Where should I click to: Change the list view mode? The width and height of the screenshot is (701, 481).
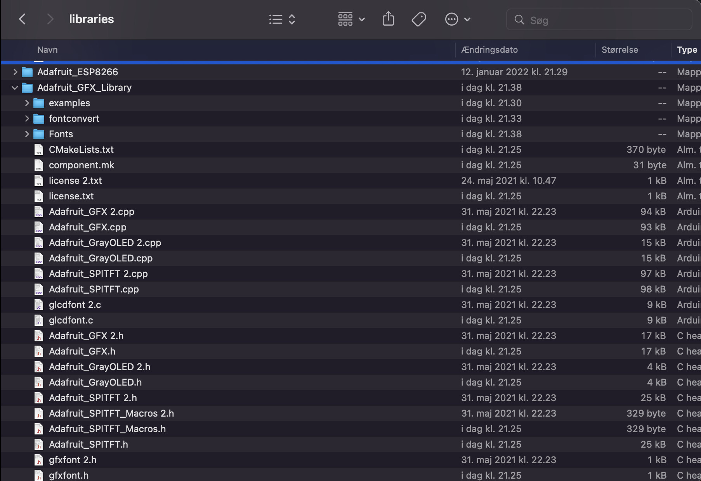[282, 19]
